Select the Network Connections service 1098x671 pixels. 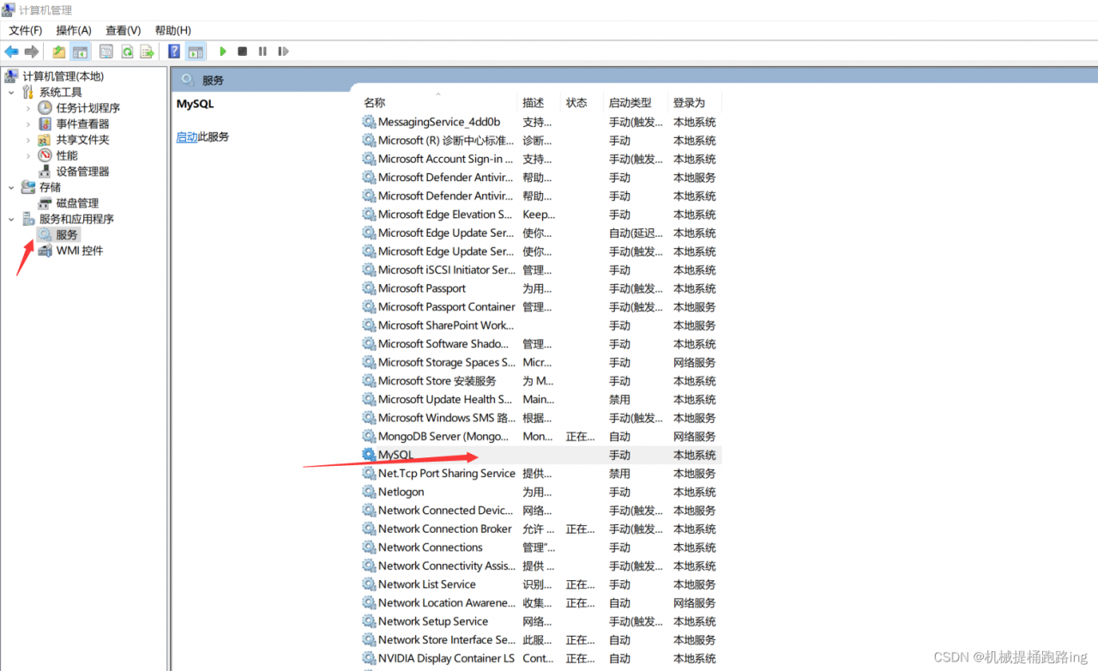[x=540, y=547]
